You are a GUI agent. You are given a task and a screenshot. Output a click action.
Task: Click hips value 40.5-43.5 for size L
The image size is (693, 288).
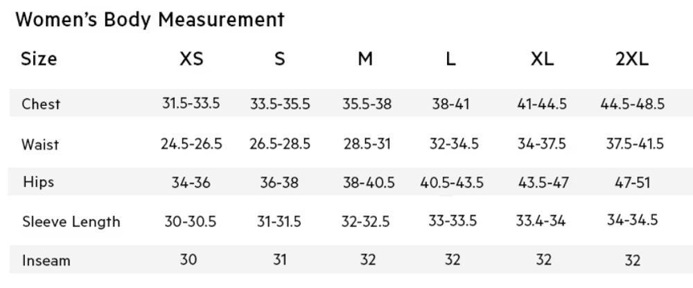[451, 183]
